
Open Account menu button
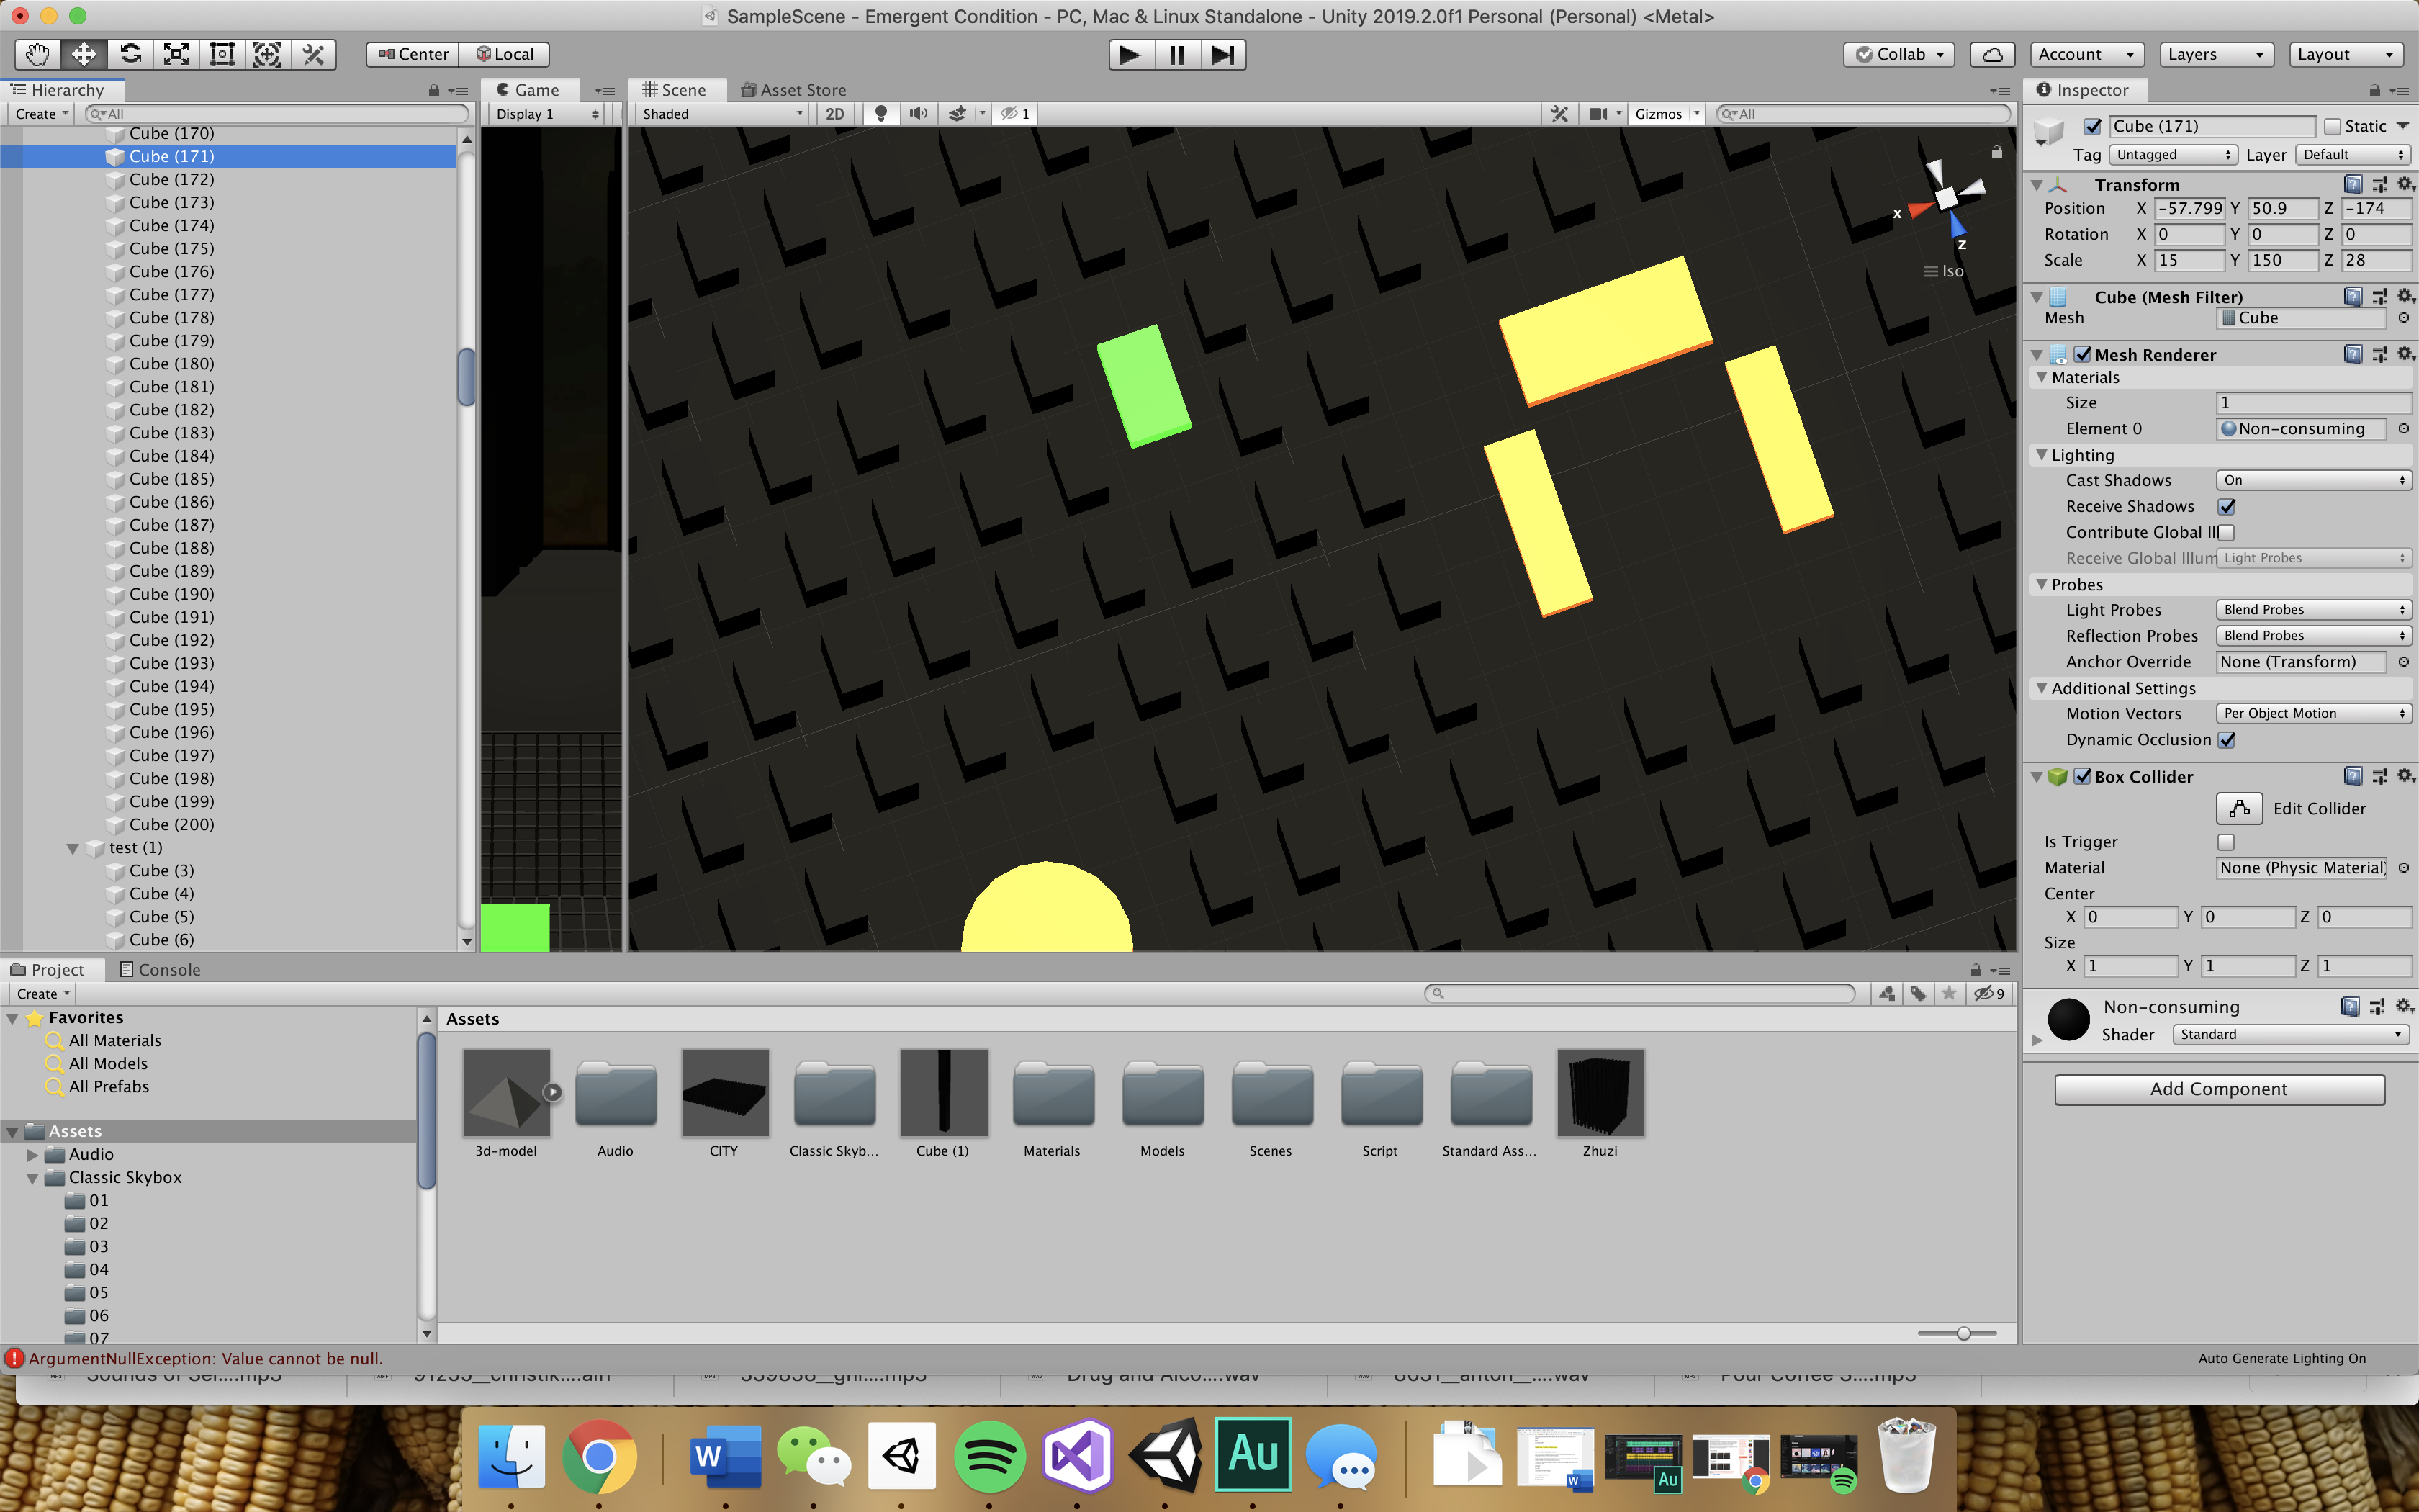point(2086,55)
